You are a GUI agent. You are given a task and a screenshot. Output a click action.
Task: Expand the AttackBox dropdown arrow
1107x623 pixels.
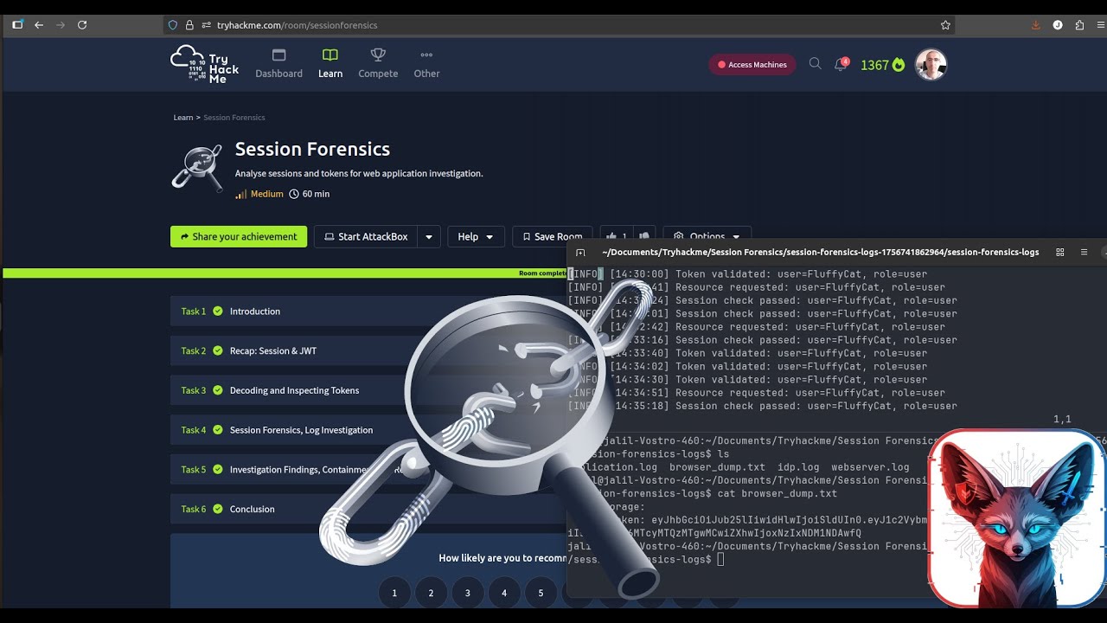(x=429, y=236)
